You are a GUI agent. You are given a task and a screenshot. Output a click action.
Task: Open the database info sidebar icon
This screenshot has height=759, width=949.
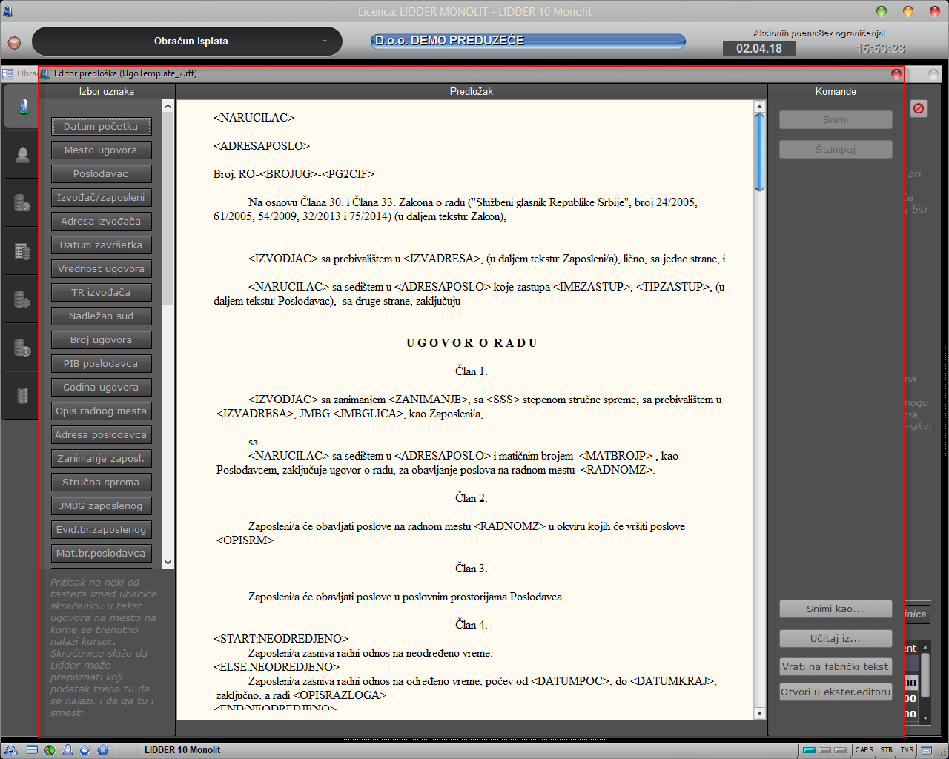(22, 347)
